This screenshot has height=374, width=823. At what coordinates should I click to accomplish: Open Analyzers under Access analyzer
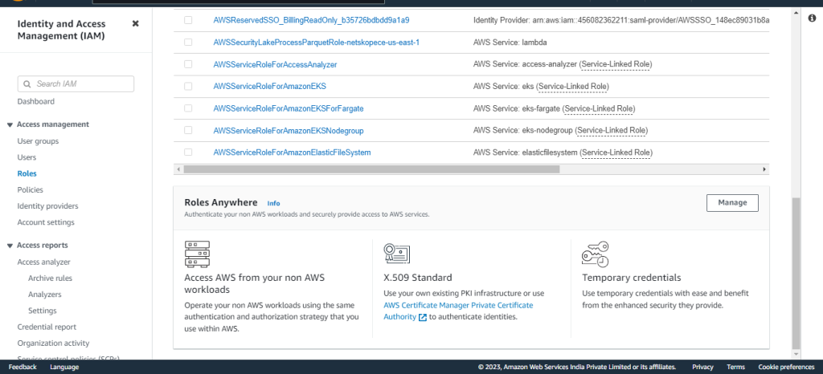coord(45,295)
